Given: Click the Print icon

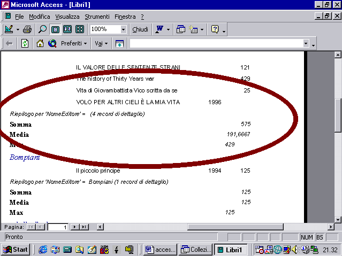Looking at the screenshot, I should point(27,29).
